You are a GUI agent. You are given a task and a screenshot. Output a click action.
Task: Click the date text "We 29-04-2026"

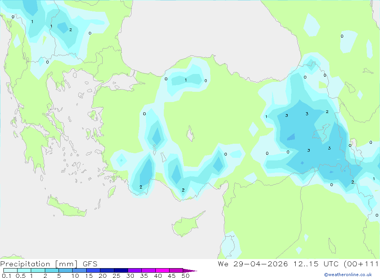tap(253, 264)
